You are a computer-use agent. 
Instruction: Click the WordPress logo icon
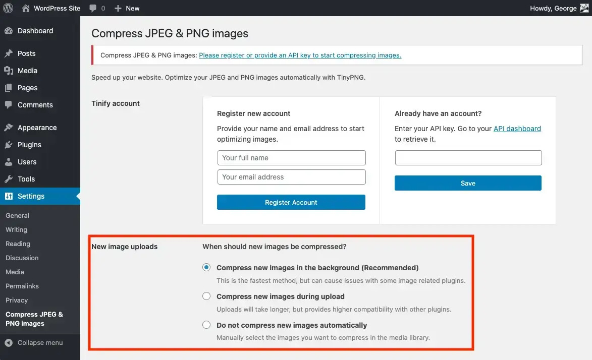click(8, 8)
